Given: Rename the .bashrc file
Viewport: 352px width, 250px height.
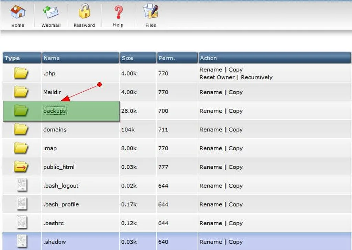Looking at the screenshot, I should 211,223.
